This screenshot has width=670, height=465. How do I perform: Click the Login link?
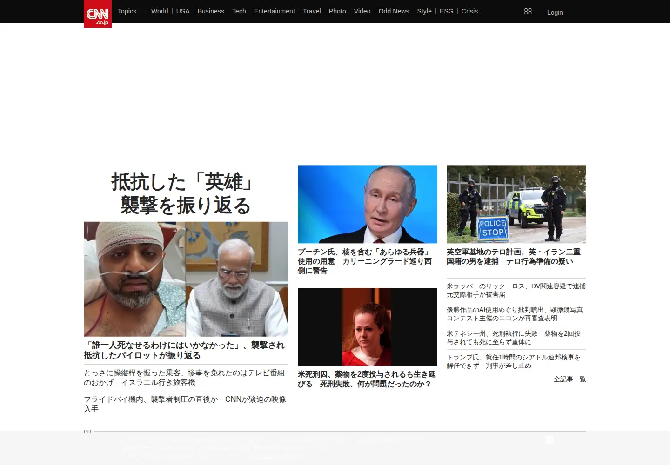pyautogui.click(x=555, y=13)
